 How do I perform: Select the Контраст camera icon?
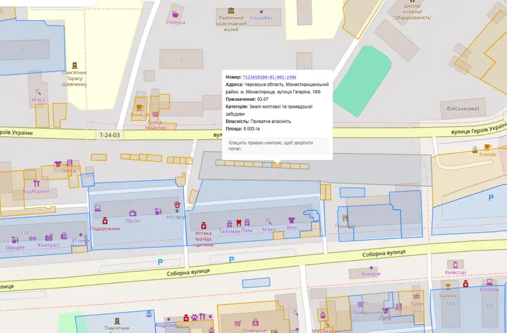(49, 237)
